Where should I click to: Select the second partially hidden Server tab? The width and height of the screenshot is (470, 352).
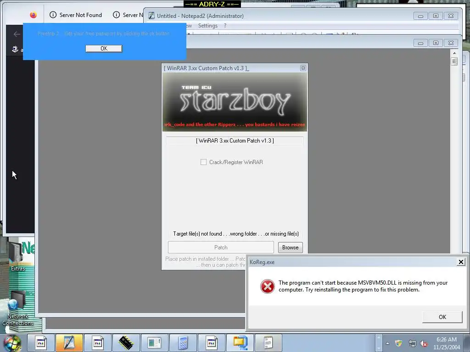click(x=128, y=15)
